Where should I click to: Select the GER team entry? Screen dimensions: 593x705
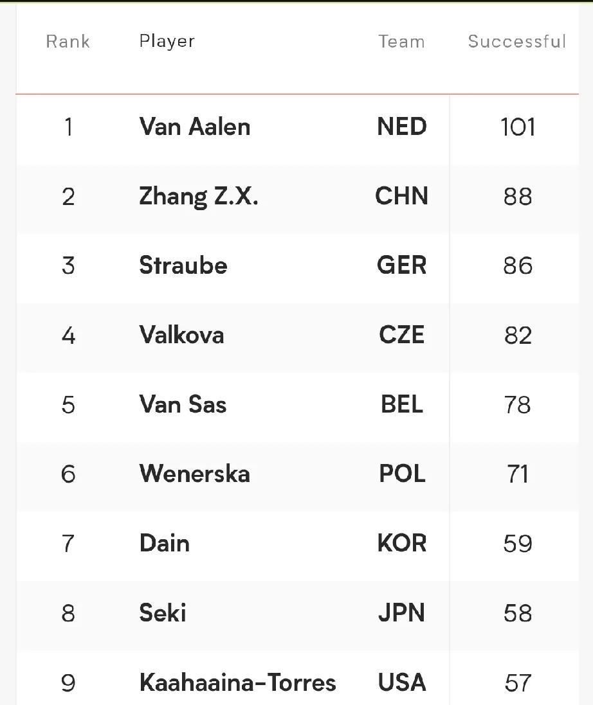tap(402, 265)
